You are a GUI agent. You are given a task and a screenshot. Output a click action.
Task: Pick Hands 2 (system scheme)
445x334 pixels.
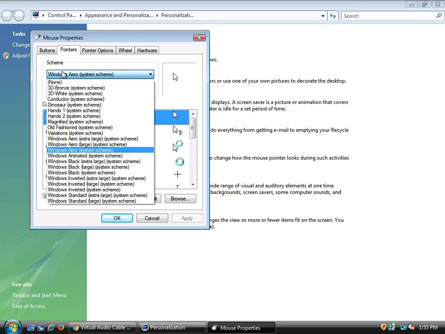point(100,116)
